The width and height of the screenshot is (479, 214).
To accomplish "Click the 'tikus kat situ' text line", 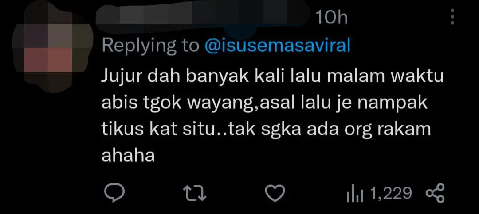I will [266, 130].
